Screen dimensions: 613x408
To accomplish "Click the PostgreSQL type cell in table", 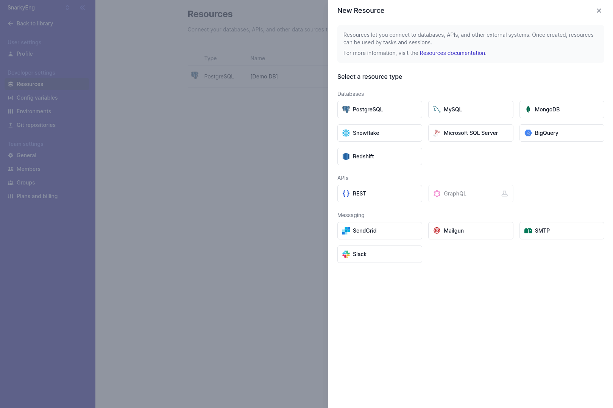I will (219, 77).
